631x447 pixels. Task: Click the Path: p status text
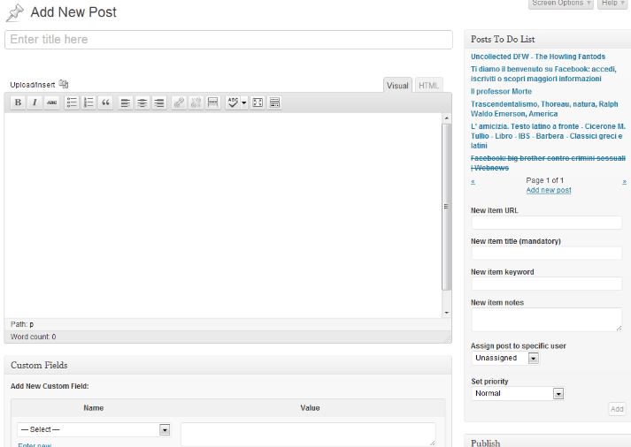22,324
